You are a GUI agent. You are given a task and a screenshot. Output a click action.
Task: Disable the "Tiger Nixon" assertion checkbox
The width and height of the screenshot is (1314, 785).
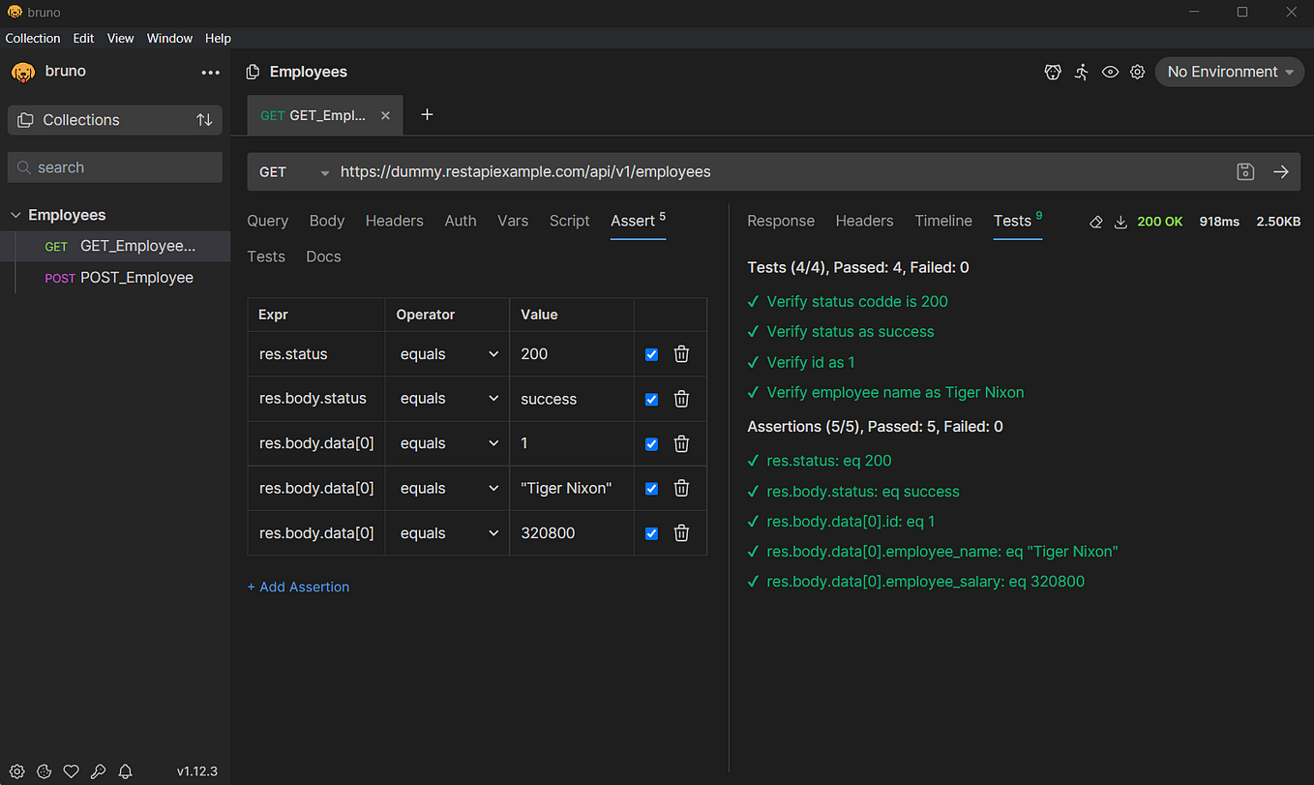pyautogui.click(x=651, y=489)
